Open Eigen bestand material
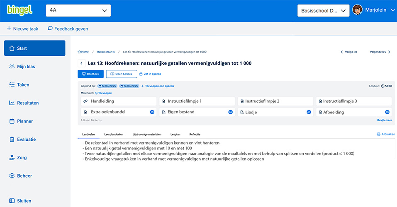This screenshot has height=207, width=397. [197, 112]
